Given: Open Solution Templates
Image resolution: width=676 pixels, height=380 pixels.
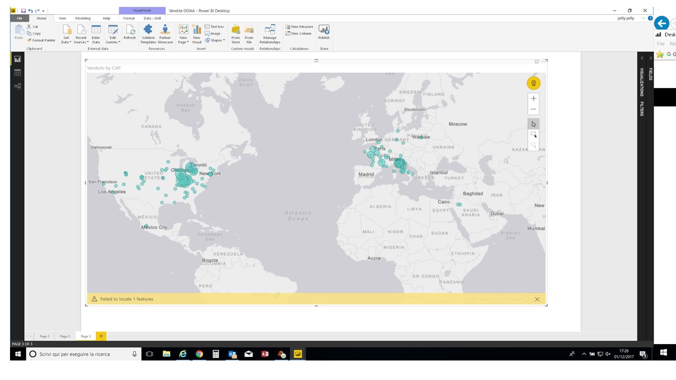Looking at the screenshot, I should (x=148, y=34).
